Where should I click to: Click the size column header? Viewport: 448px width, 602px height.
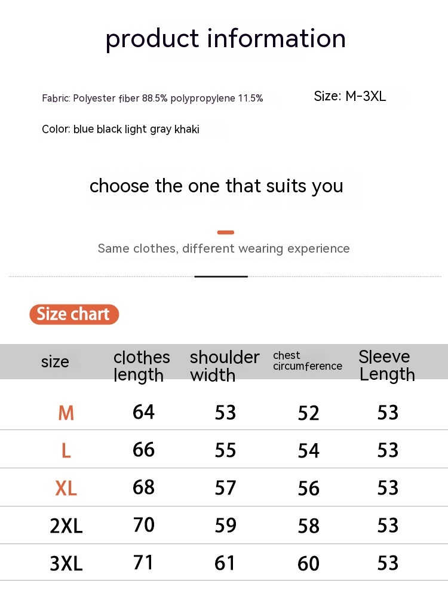click(55, 362)
